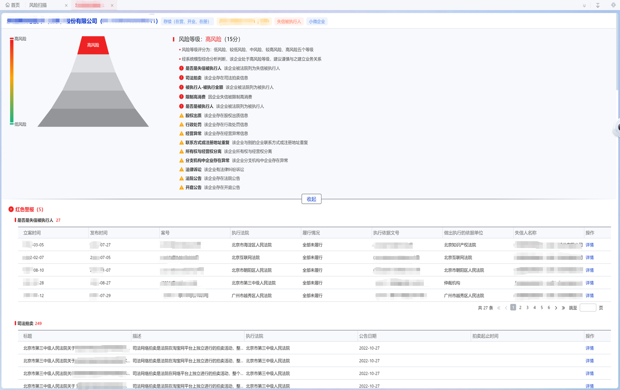
Task: Click the 失信被执行人 status tag
Action: click(x=288, y=21)
